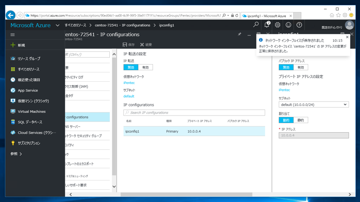
Task: Click the browser back arrow button
Action: pyautogui.click(x=11, y=15)
